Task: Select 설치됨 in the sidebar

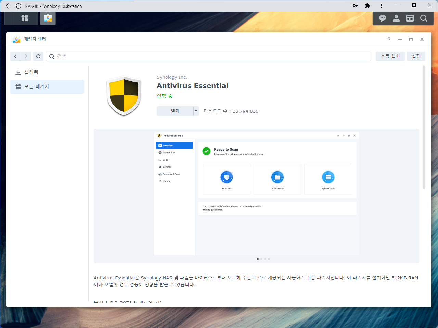Action: point(47,72)
